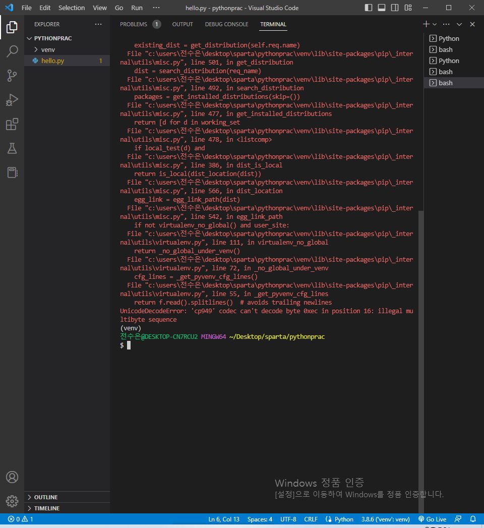The width and height of the screenshot is (484, 528).
Task: Select the second Python terminal
Action: tap(454, 61)
